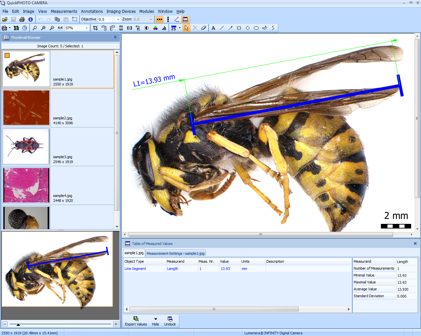Viewport: 421px width, 336px height.
Task: Select the Crop tool
Action: click(x=95, y=28)
